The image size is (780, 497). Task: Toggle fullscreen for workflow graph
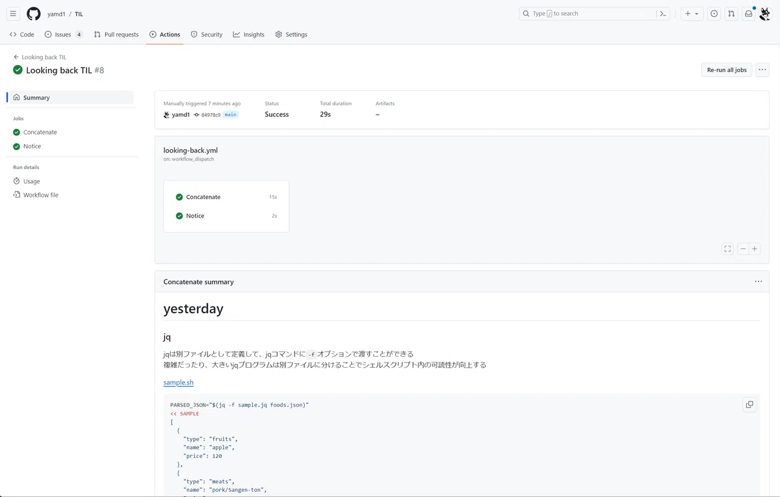point(727,249)
